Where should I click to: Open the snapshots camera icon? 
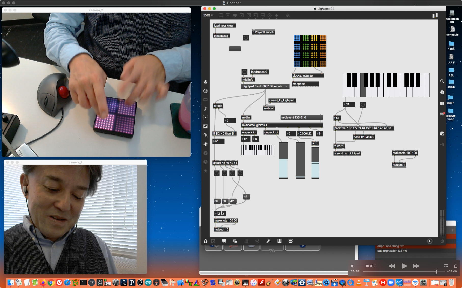tap(442, 134)
